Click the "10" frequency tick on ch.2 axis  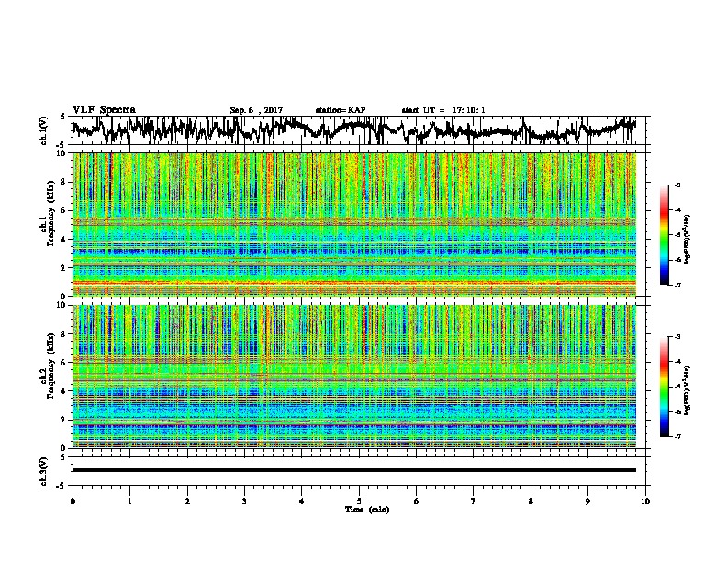pyautogui.click(x=63, y=305)
